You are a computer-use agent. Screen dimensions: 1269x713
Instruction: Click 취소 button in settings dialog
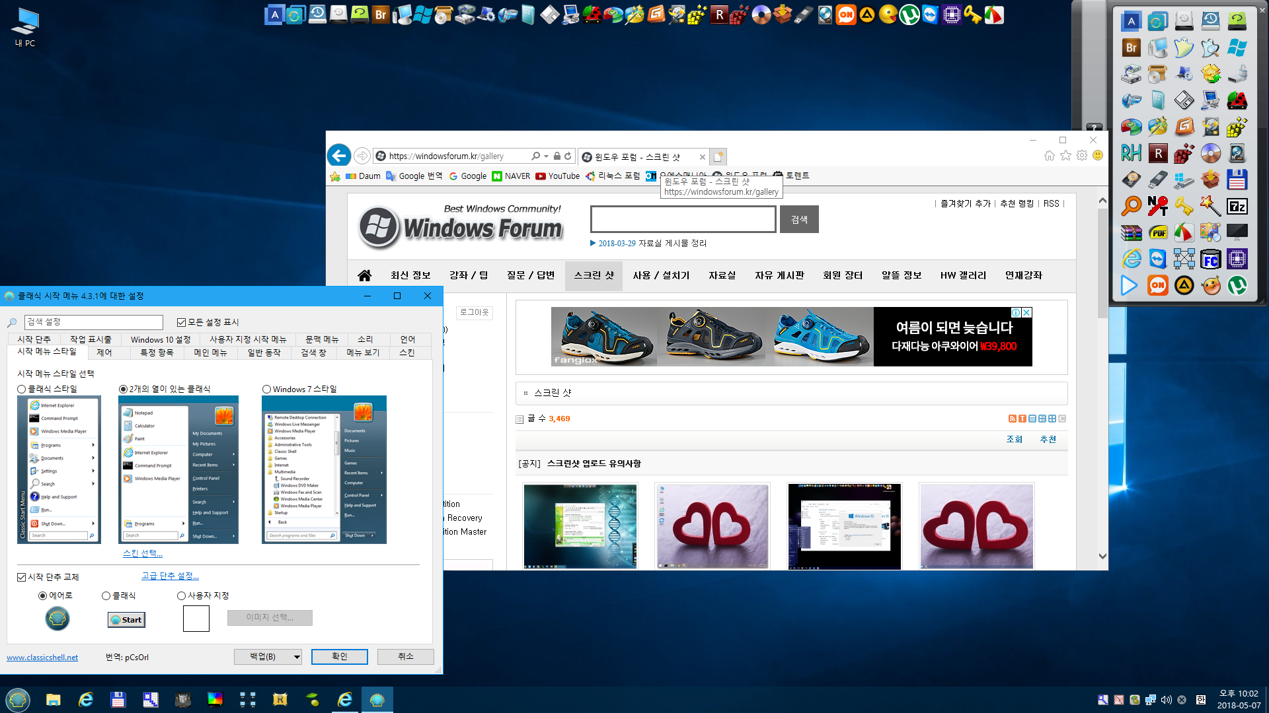[x=406, y=657]
